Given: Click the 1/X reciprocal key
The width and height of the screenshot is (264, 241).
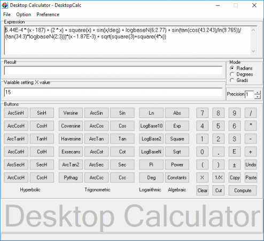Looking at the screenshot, I should coord(218,178).
